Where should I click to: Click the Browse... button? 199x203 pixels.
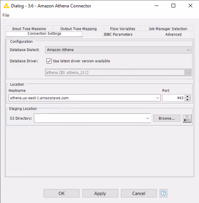click(x=167, y=118)
